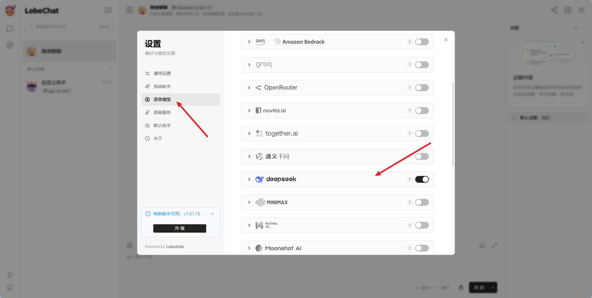Select the 语言模型 settings tab

[x=181, y=99]
